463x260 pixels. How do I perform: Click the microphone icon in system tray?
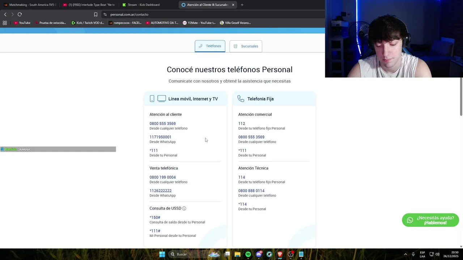[413, 254]
